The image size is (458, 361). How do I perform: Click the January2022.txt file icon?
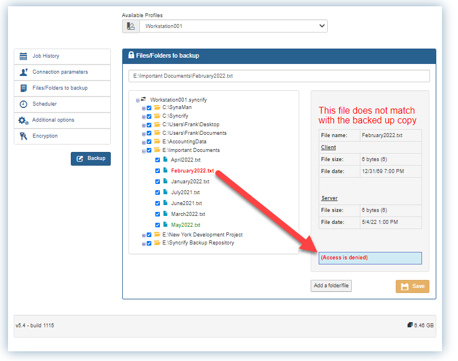165,181
